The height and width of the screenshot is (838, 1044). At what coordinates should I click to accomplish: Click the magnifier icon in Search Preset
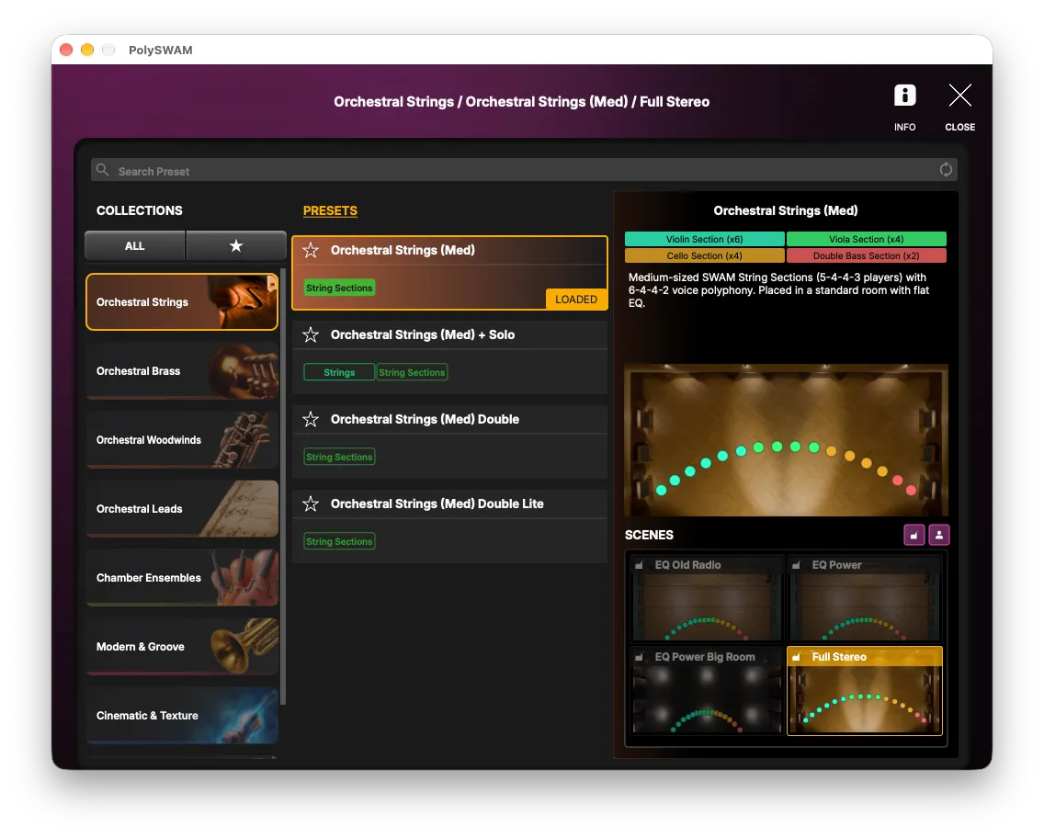click(x=103, y=170)
